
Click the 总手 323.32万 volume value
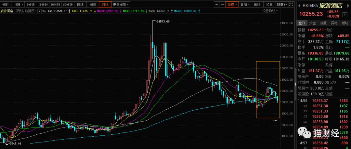point(316,41)
